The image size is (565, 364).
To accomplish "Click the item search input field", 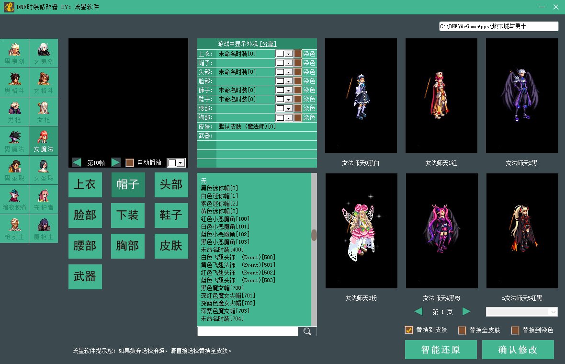I will 248,331.
